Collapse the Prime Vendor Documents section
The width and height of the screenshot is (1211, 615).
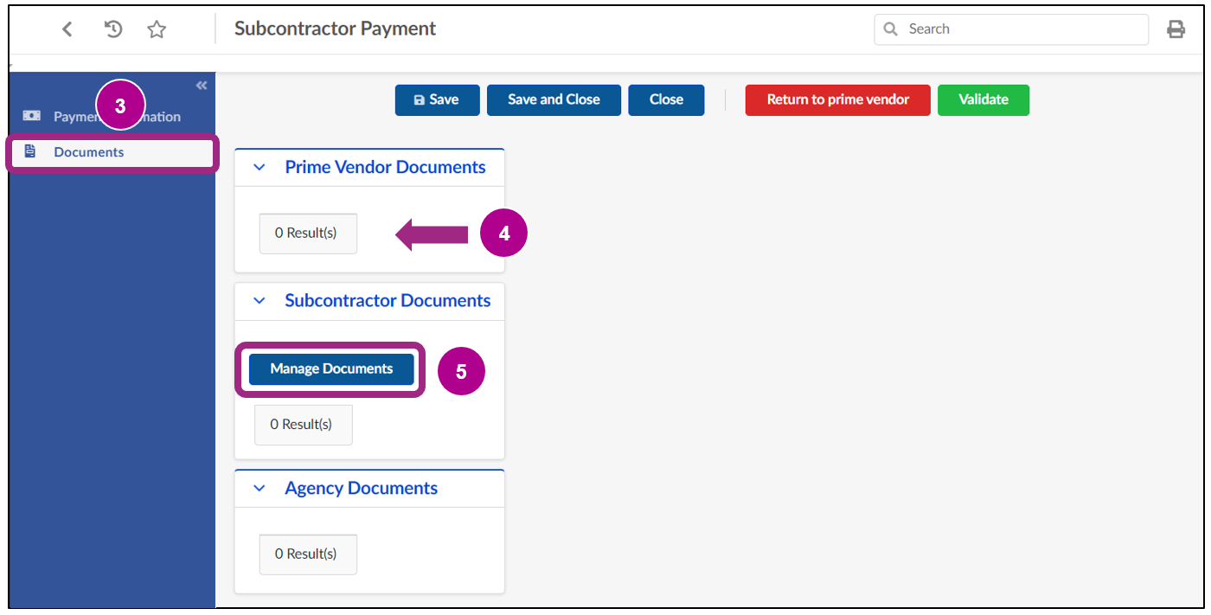coord(259,166)
